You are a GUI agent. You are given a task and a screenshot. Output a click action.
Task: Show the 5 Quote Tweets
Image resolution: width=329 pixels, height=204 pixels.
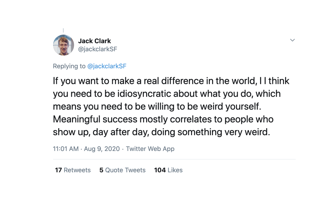pyautogui.click(x=122, y=170)
